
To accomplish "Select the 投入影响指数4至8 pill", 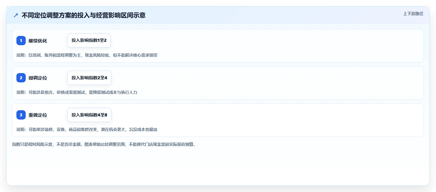I will (x=89, y=115).
